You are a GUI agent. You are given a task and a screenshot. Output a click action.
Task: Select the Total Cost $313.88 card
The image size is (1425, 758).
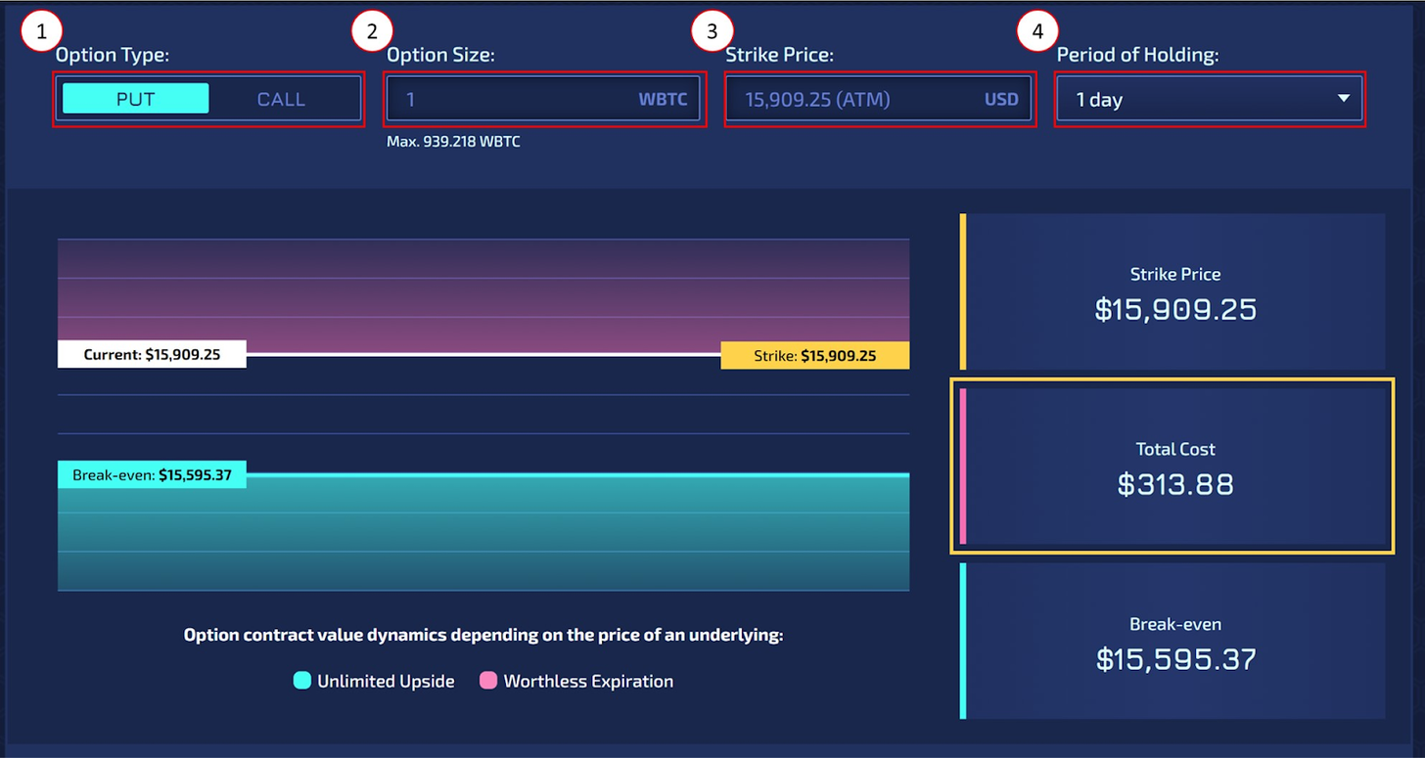(x=1172, y=466)
